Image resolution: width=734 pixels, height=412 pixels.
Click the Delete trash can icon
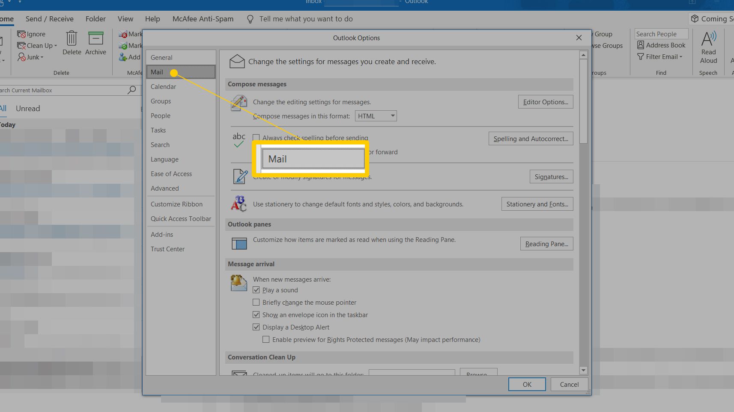tap(72, 38)
